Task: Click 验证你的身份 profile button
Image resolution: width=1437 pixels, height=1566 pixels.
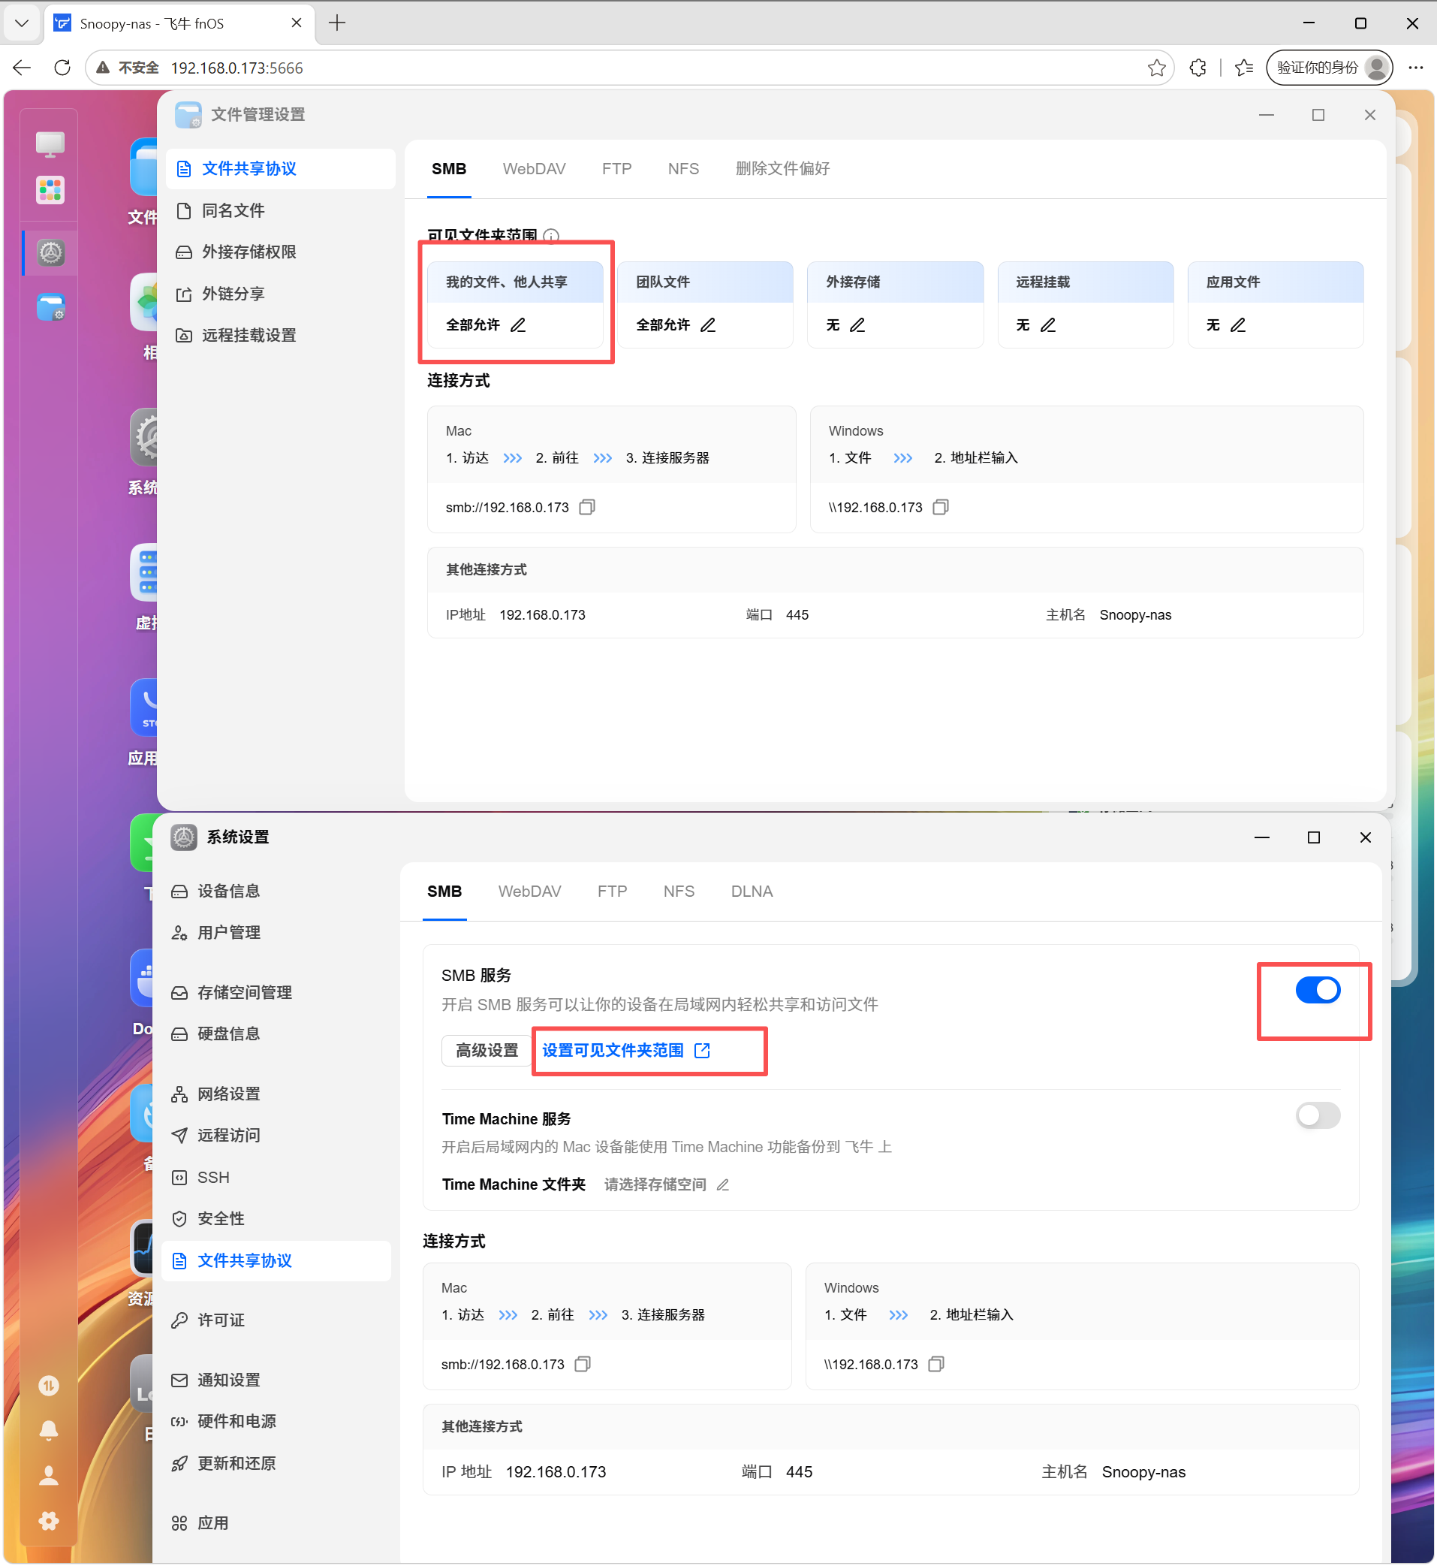Action: click(1328, 68)
